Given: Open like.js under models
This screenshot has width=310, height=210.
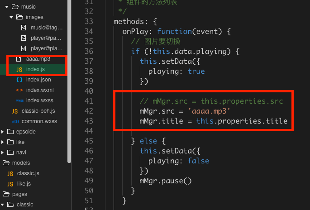Looking at the screenshot, I should click(24, 184).
